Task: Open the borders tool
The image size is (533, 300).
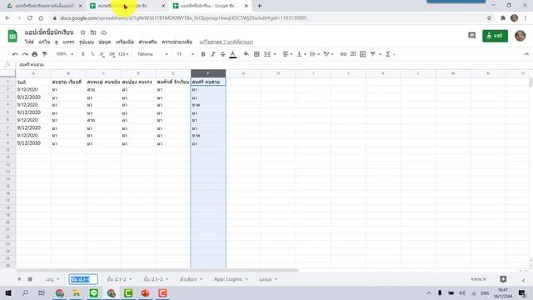Action: [x=257, y=54]
